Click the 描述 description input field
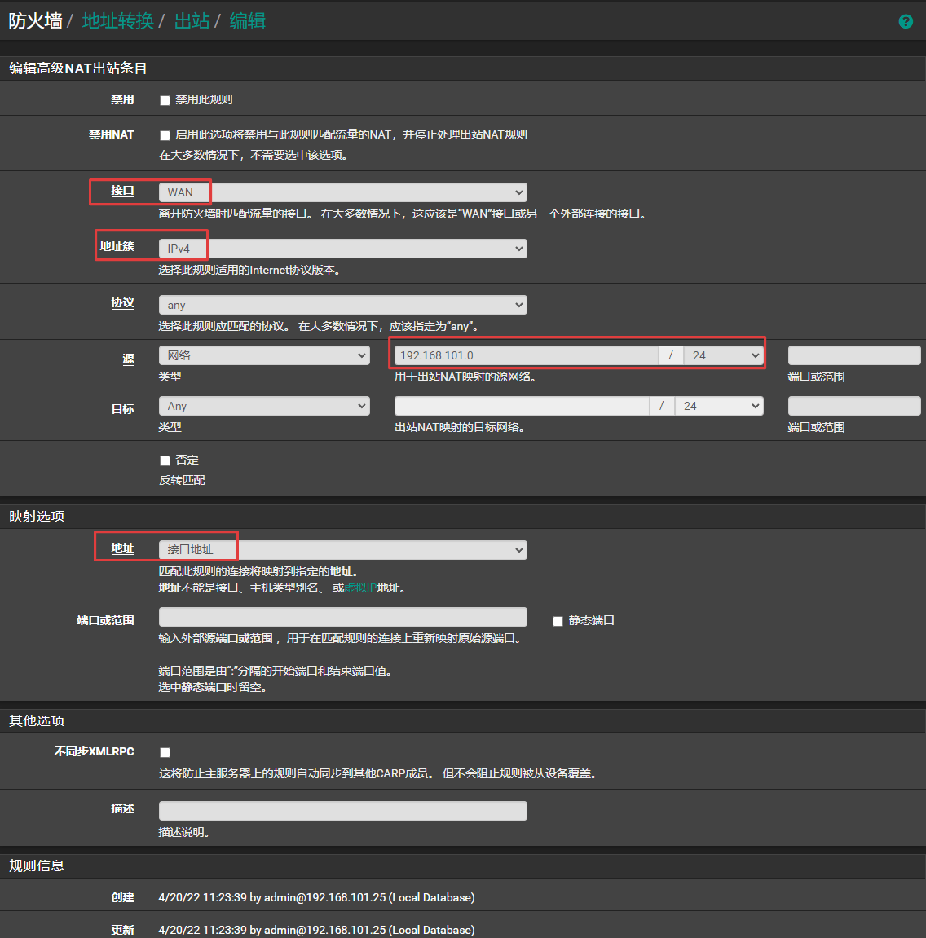The image size is (926, 938). tap(342, 811)
